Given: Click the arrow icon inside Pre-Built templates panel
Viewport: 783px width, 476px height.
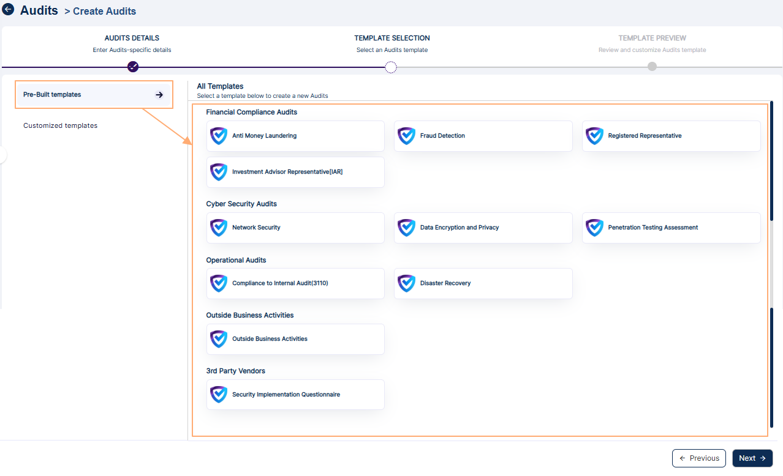Looking at the screenshot, I should [159, 94].
